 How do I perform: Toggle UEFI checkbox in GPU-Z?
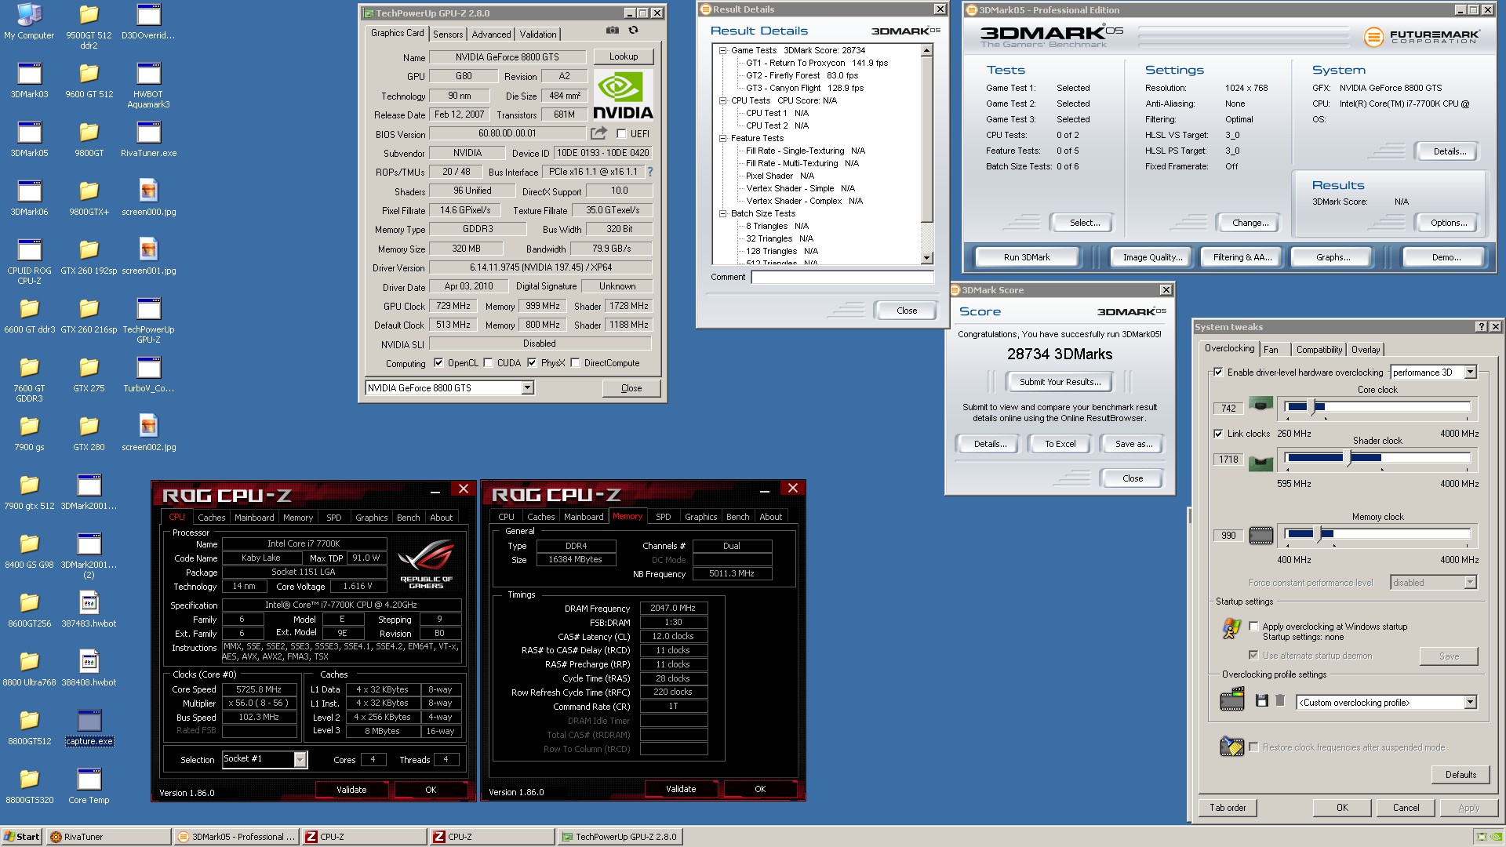(621, 134)
